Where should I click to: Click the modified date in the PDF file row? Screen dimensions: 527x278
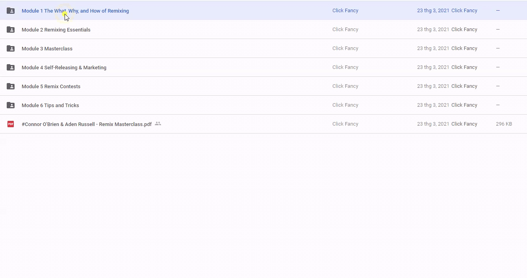pyautogui.click(x=433, y=124)
